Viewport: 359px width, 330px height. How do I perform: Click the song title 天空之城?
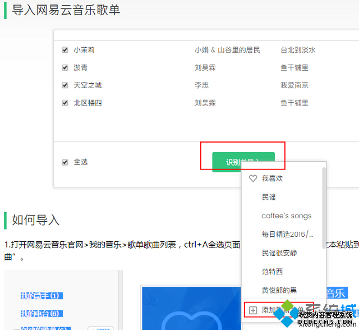tap(88, 85)
